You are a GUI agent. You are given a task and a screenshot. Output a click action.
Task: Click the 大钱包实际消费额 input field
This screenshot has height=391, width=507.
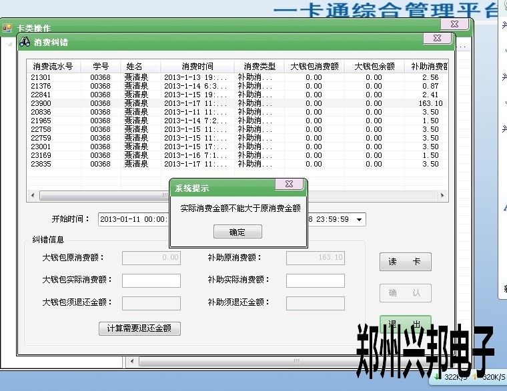pos(151,280)
